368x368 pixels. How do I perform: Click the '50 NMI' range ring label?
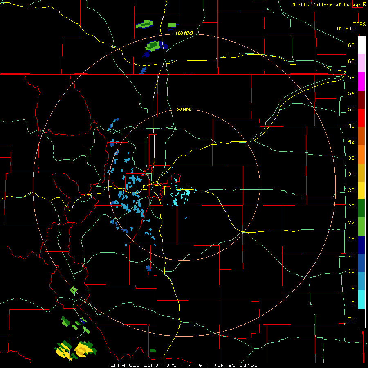[x=184, y=109]
